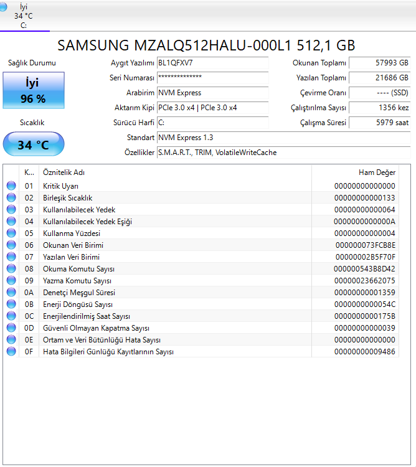Select the Okunan Veri Birimi attribute name

pyautogui.click(x=73, y=245)
